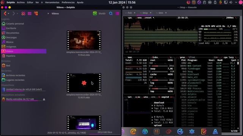The height and width of the screenshot is (136, 243).
Task: Toggle btop disks io mode
Action: pos(170,57)
